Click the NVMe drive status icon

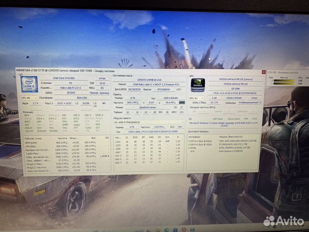tap(189, 148)
